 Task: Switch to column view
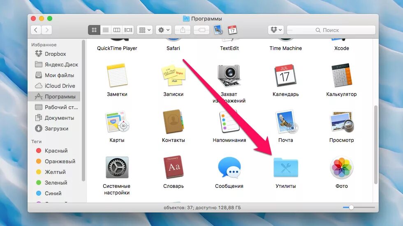[x=117, y=30]
